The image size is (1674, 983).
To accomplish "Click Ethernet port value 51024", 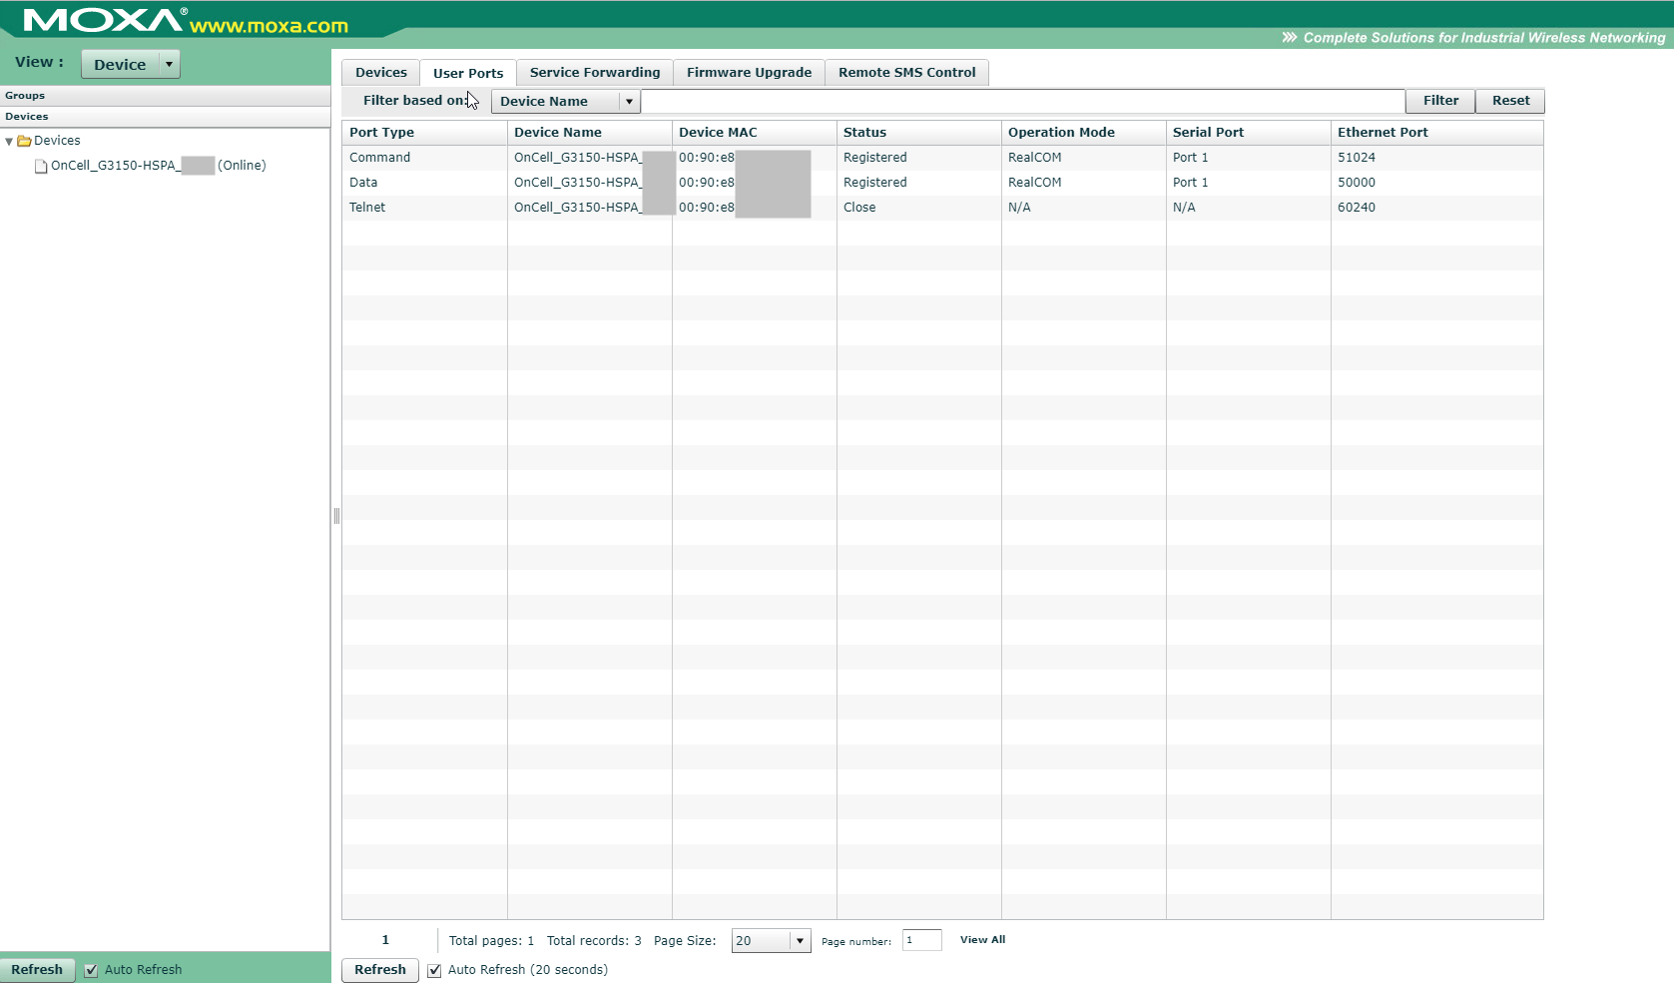I will point(1357,158).
